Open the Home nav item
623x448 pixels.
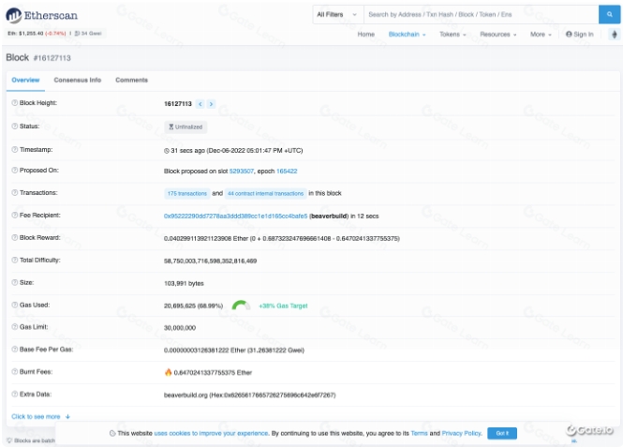[366, 35]
